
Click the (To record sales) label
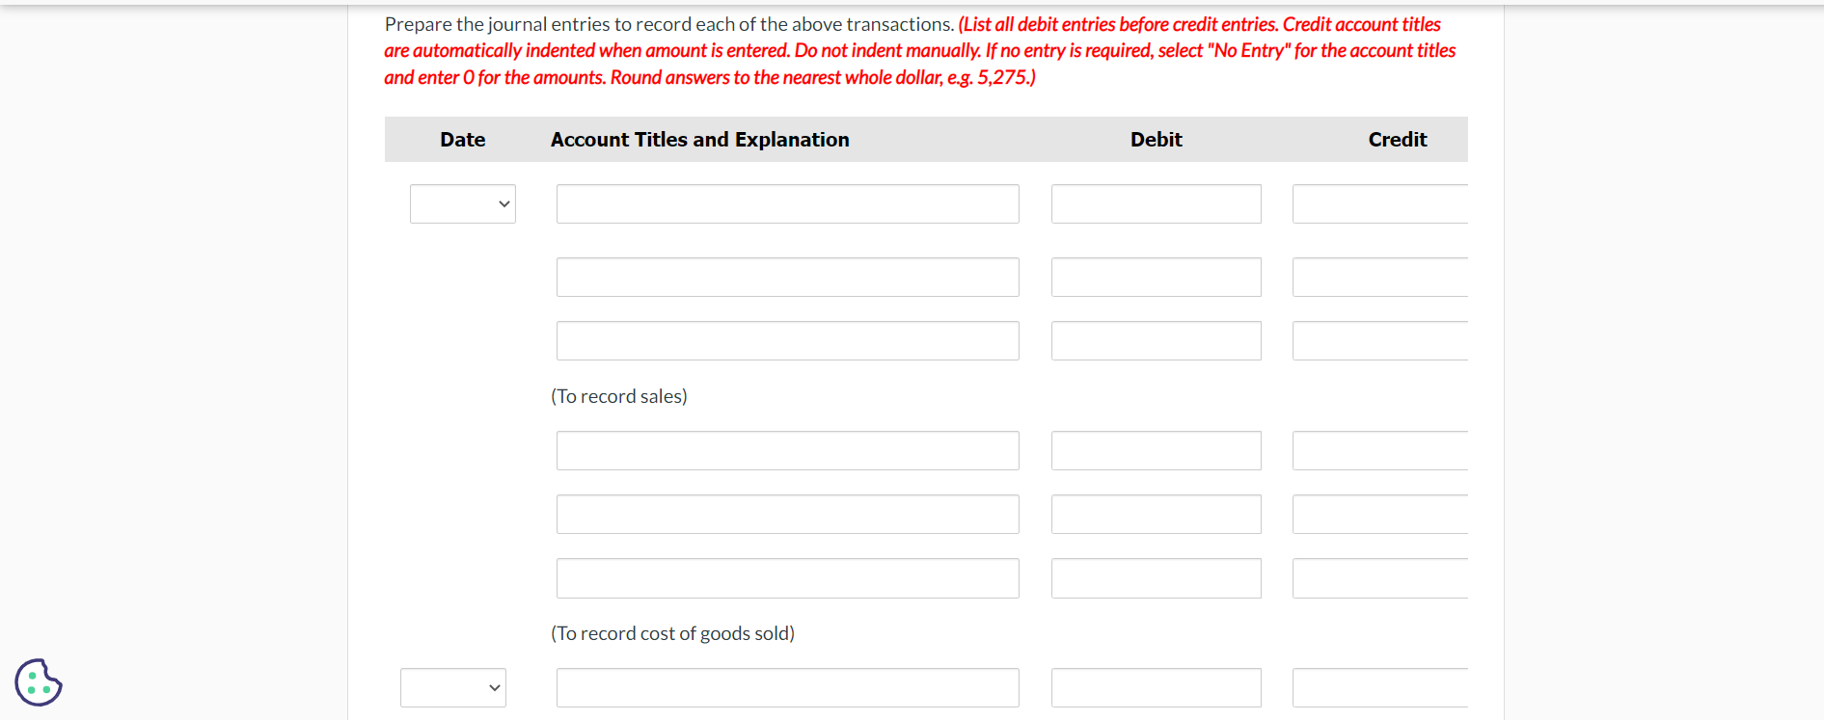(619, 395)
